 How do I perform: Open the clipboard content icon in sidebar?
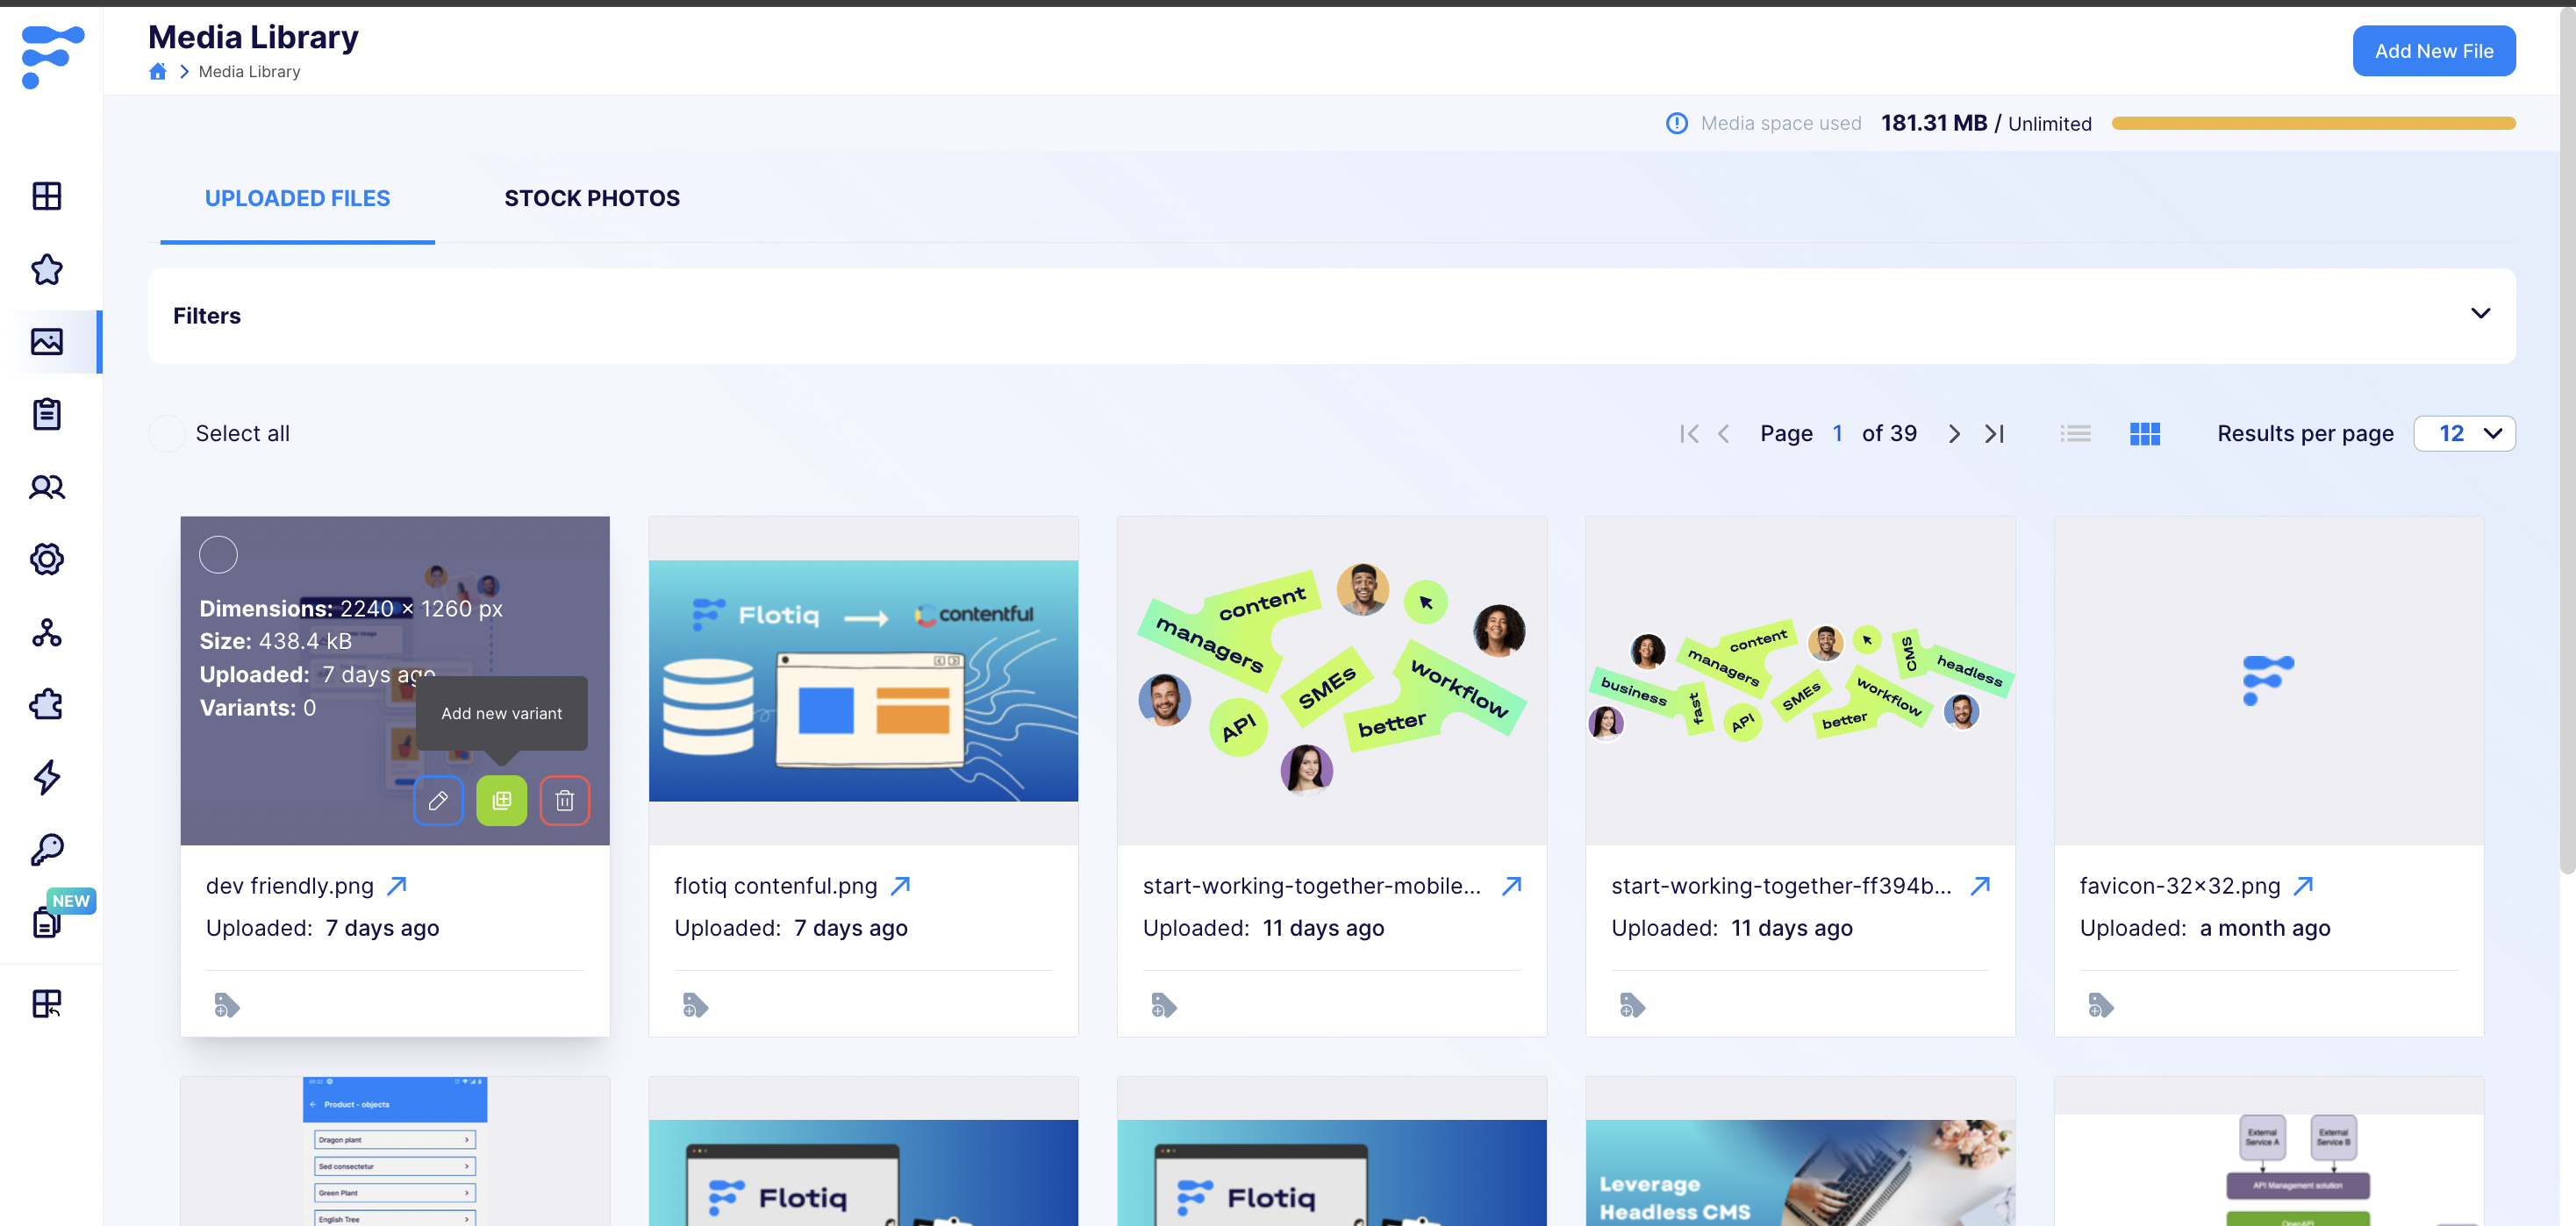(x=47, y=414)
